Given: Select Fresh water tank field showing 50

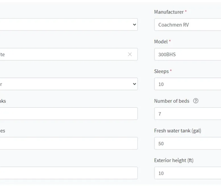Looking at the screenshot, I should pyautogui.click(x=187, y=143).
